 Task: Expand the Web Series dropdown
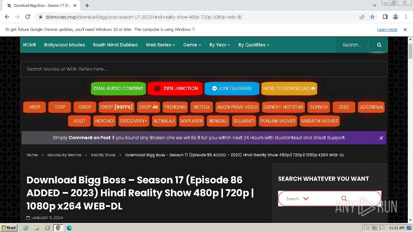pos(160,45)
